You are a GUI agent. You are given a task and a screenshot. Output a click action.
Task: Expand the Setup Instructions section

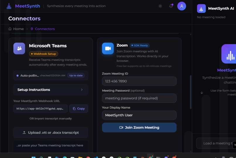(x=51, y=90)
